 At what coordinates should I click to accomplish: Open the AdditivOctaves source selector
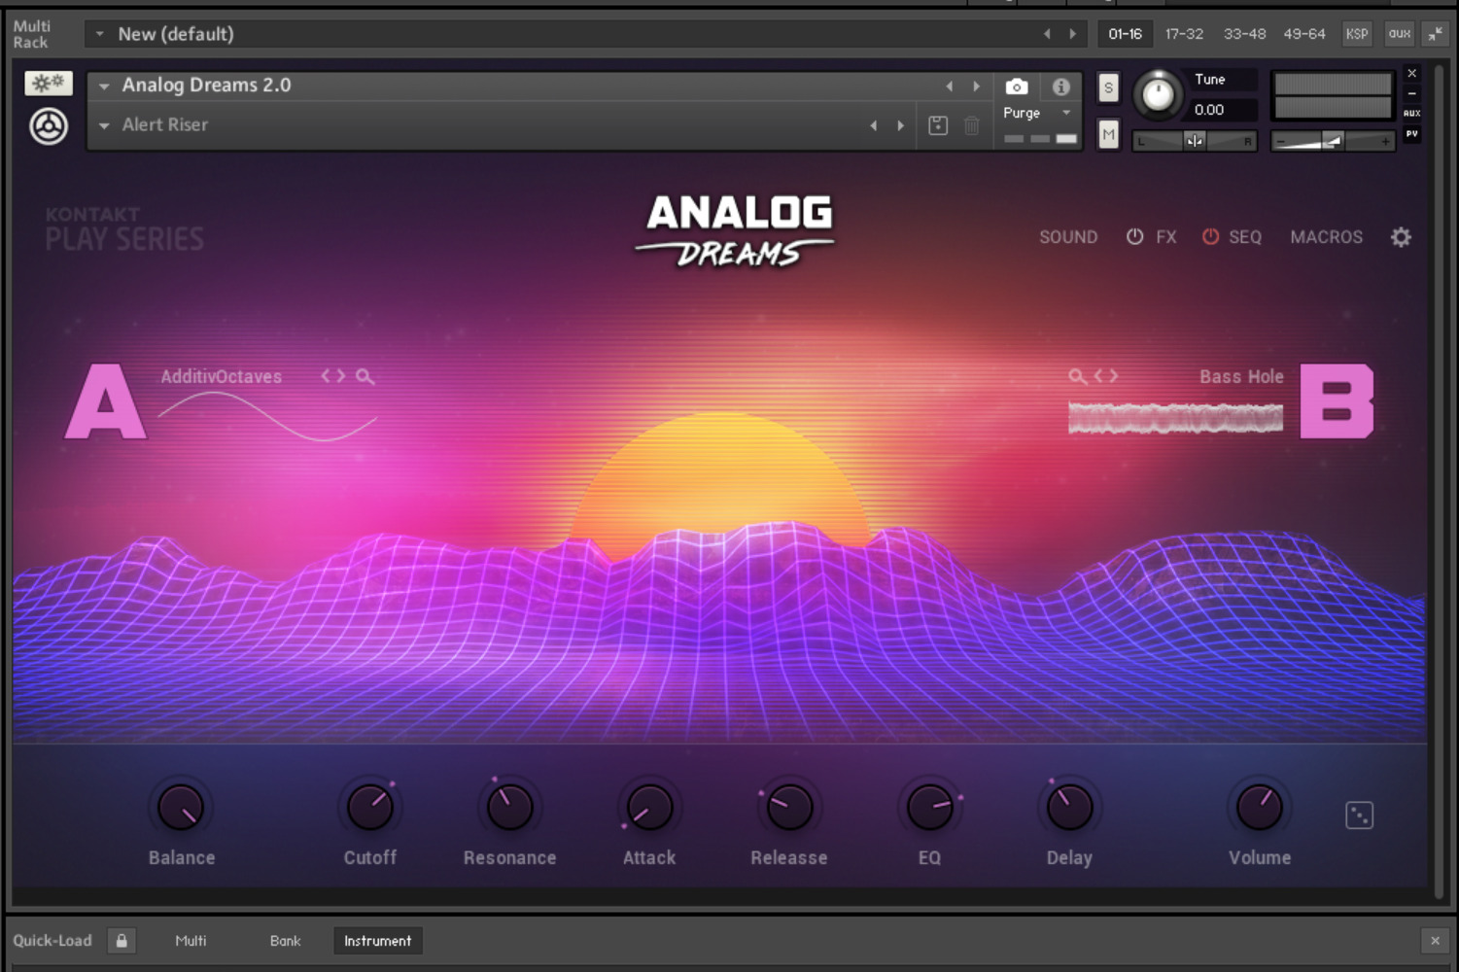pyautogui.click(x=222, y=376)
